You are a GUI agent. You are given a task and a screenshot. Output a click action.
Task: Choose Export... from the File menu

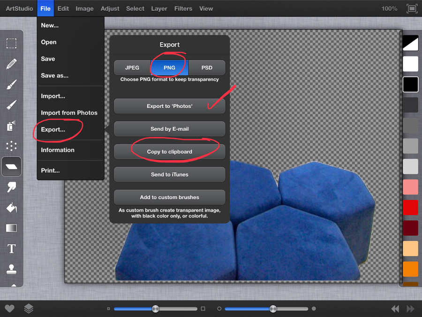tap(70, 130)
